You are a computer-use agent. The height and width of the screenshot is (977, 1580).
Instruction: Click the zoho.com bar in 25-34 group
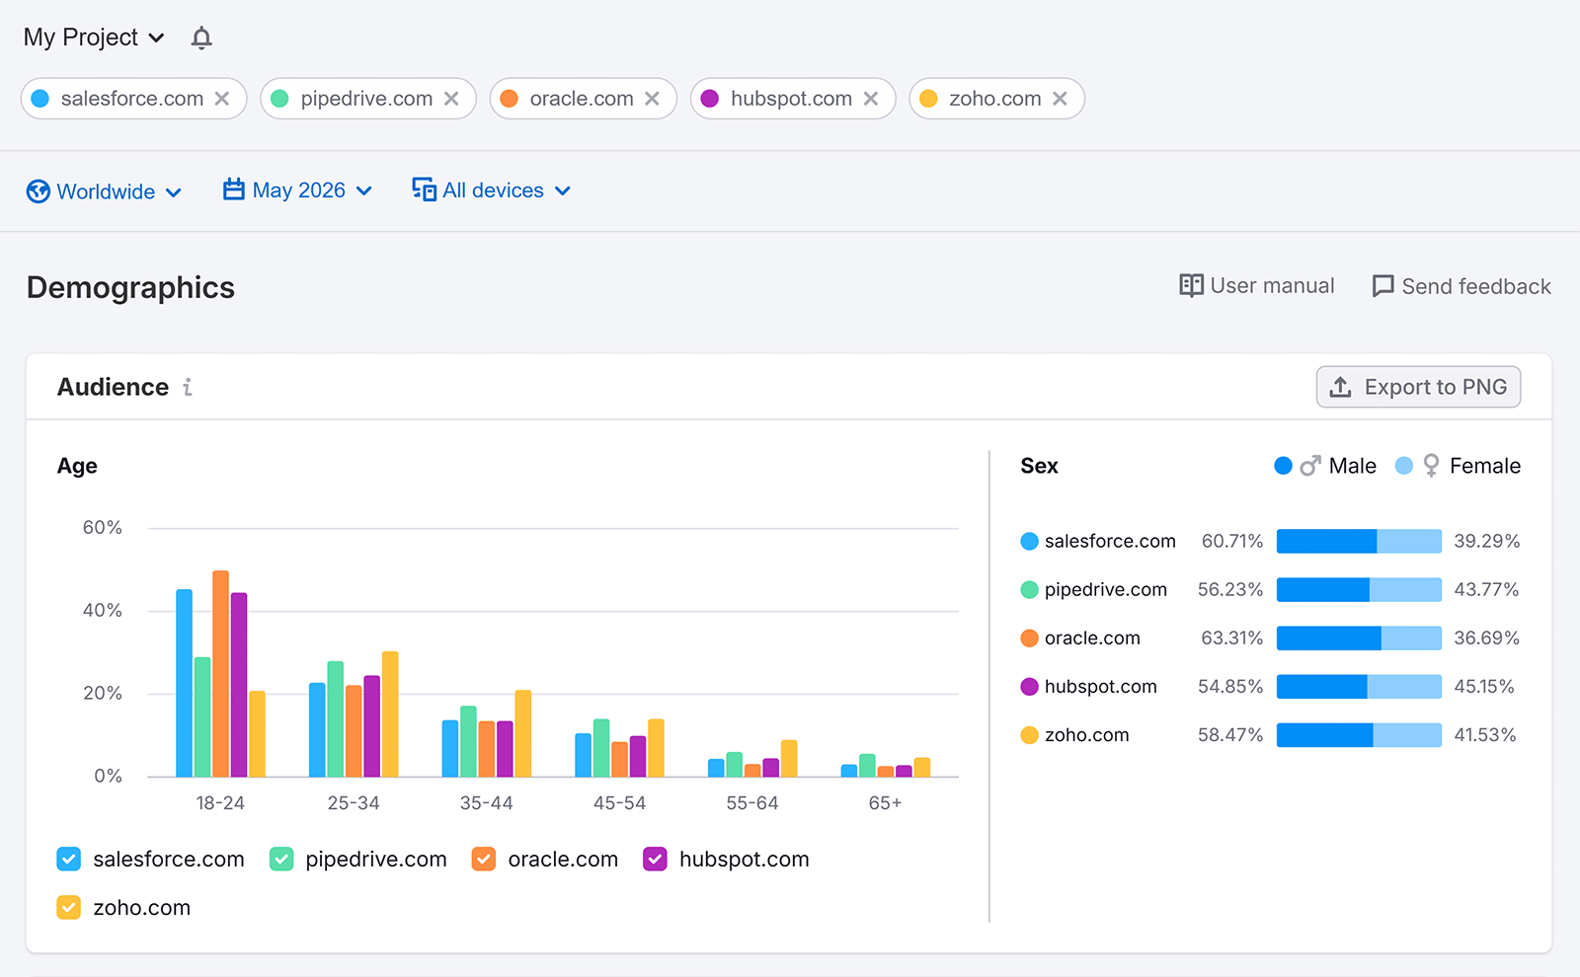[x=390, y=714]
